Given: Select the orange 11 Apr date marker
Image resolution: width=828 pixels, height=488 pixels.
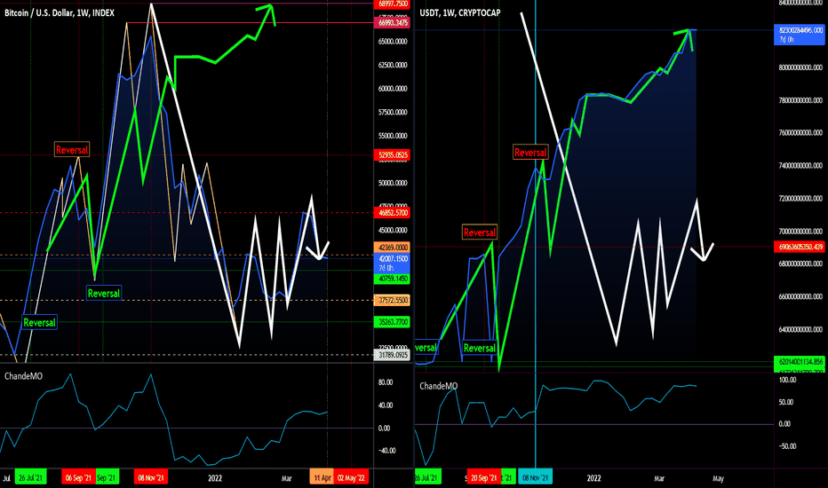Looking at the screenshot, I should point(322,478).
